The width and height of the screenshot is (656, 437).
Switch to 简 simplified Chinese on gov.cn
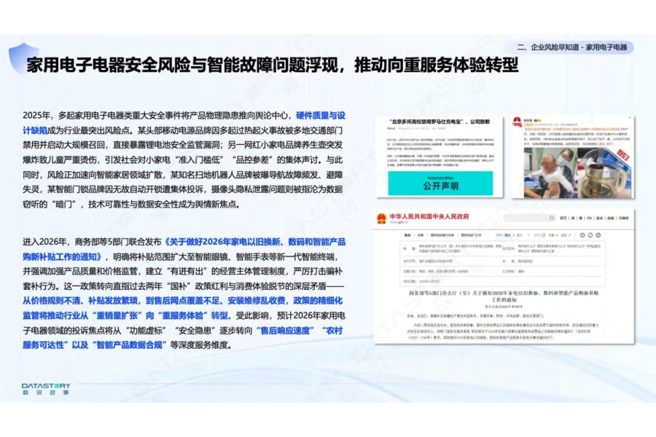(x=573, y=218)
